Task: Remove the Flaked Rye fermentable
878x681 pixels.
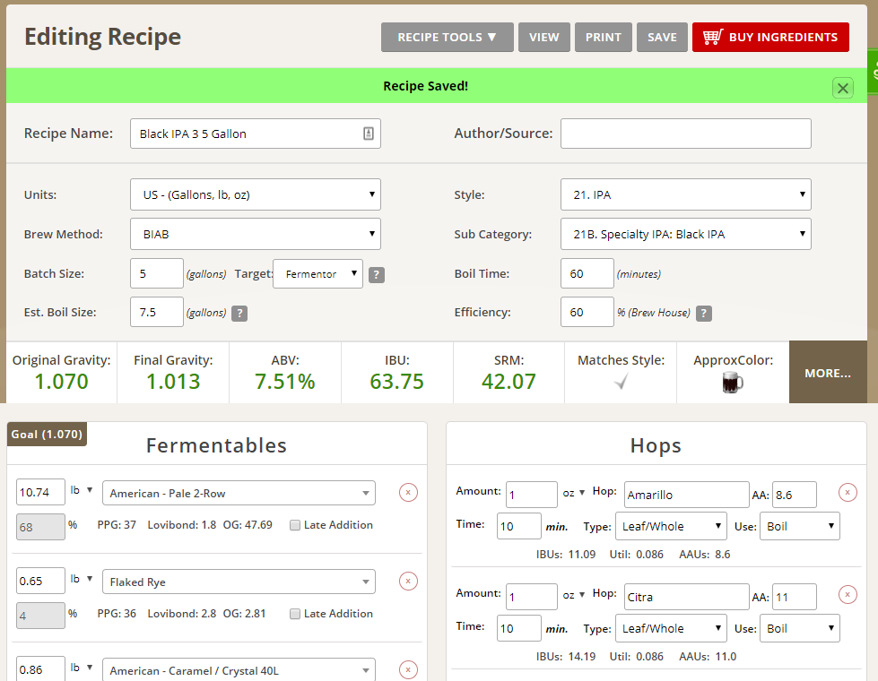Action: tap(408, 581)
